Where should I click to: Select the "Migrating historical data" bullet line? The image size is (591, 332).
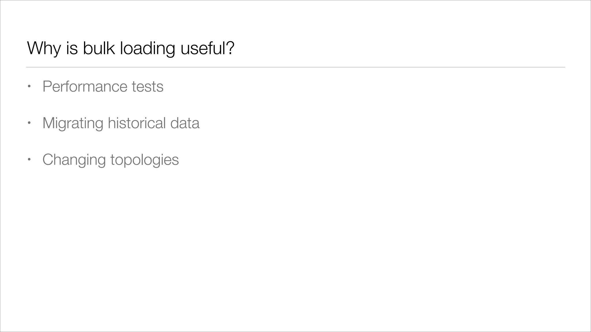[x=121, y=123]
